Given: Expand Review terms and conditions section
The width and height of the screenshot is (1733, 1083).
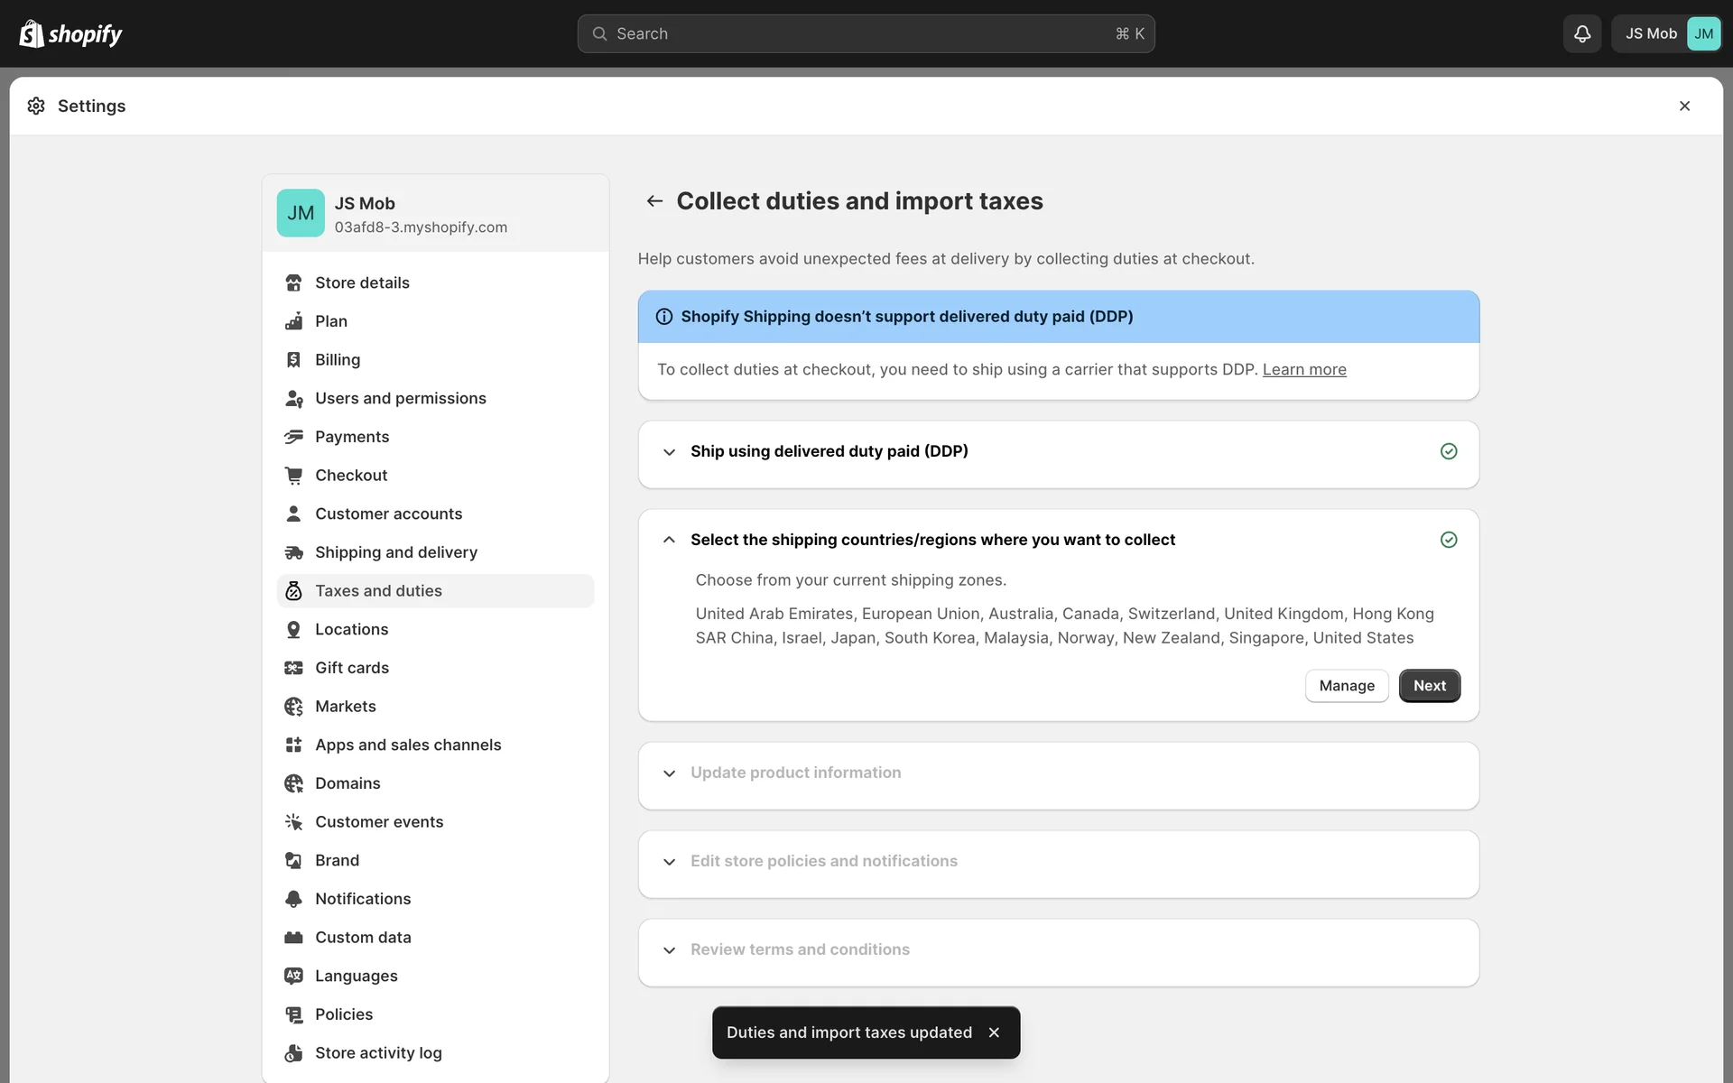Looking at the screenshot, I should (x=669, y=949).
